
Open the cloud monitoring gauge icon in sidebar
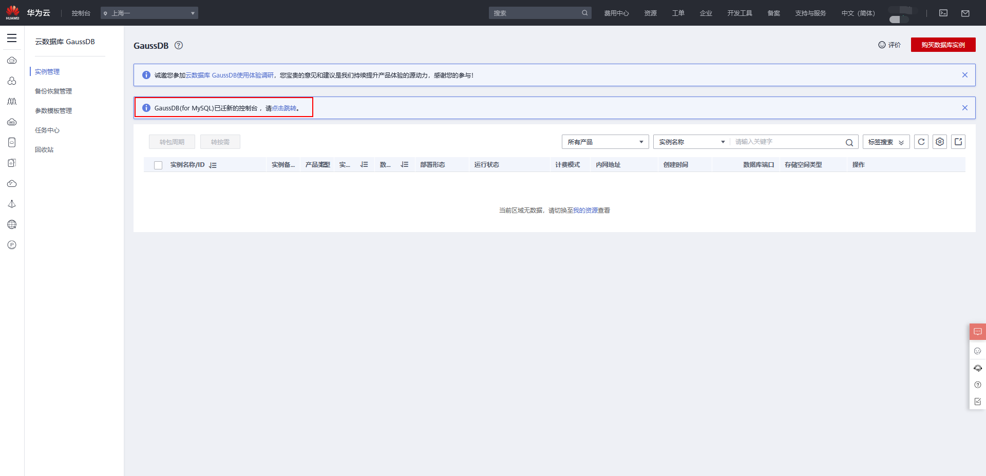12,184
